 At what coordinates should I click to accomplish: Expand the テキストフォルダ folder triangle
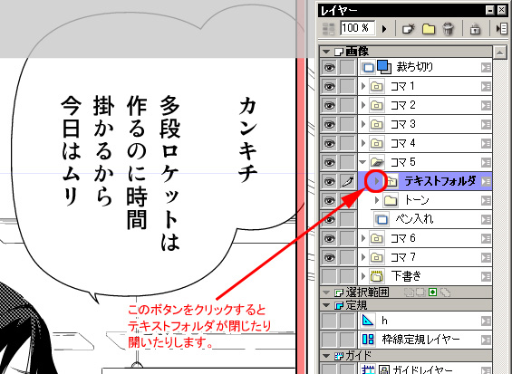[377, 181]
